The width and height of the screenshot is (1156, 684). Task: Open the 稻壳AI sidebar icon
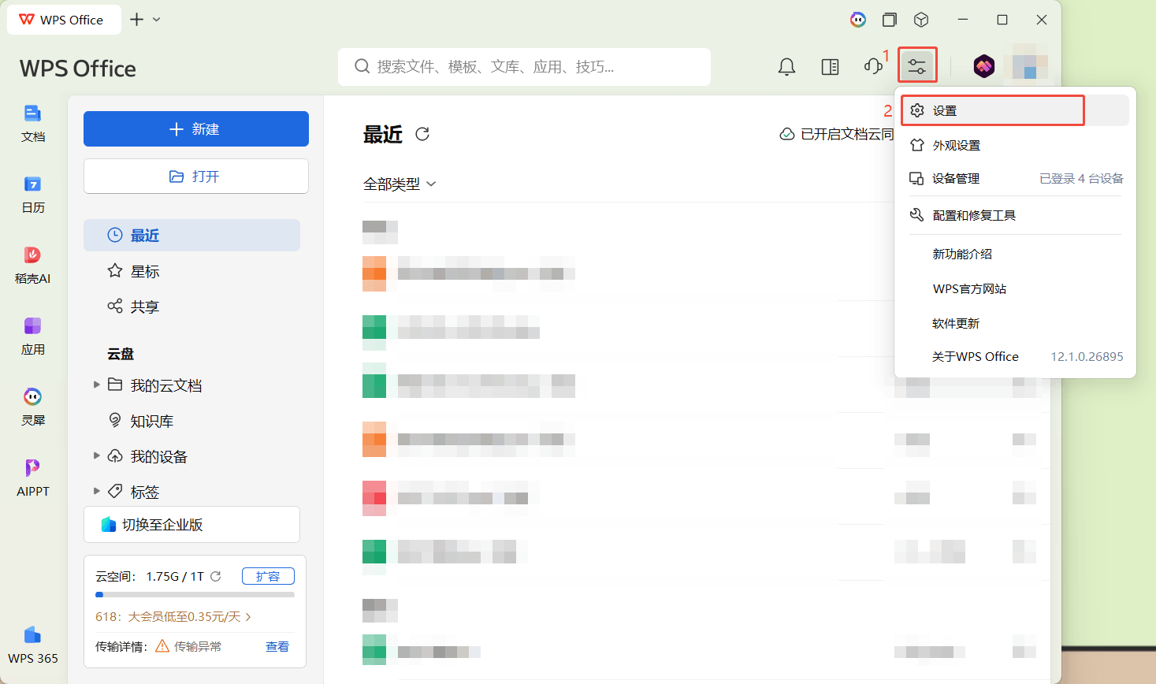tap(33, 266)
